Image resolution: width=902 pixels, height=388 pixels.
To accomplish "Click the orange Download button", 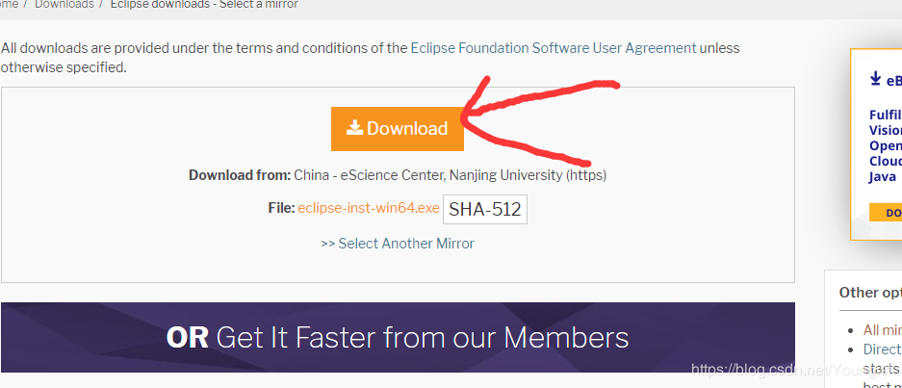I will [398, 128].
